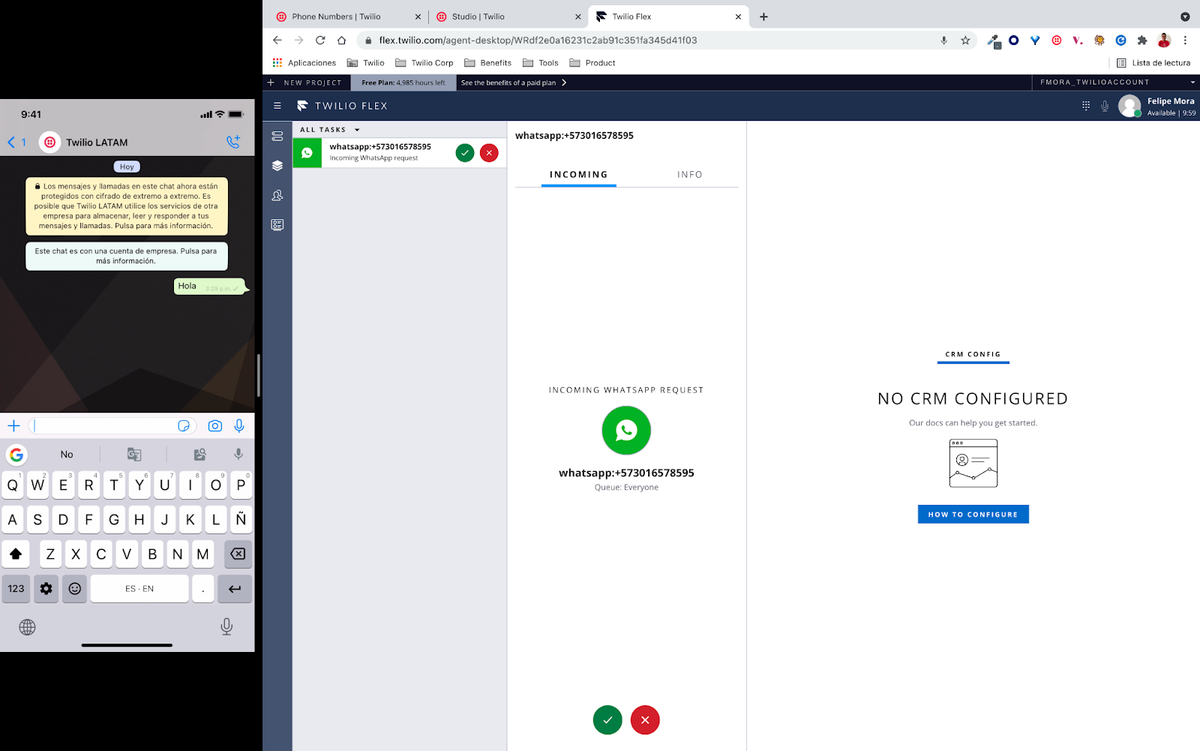
Task: Select the CRM CONFIG tab
Action: tap(973, 354)
